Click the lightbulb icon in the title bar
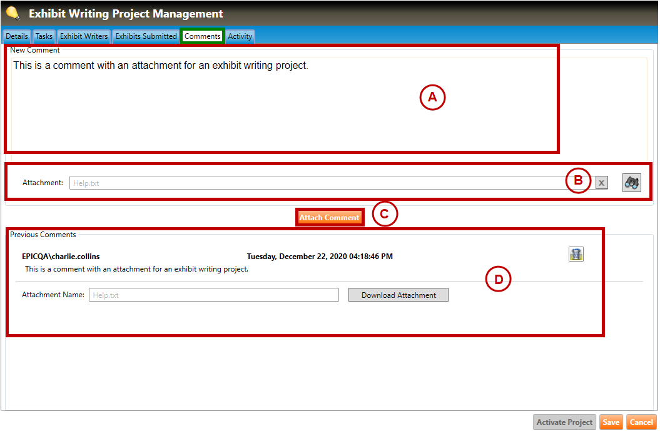The height and width of the screenshot is (433, 660). tap(13, 13)
